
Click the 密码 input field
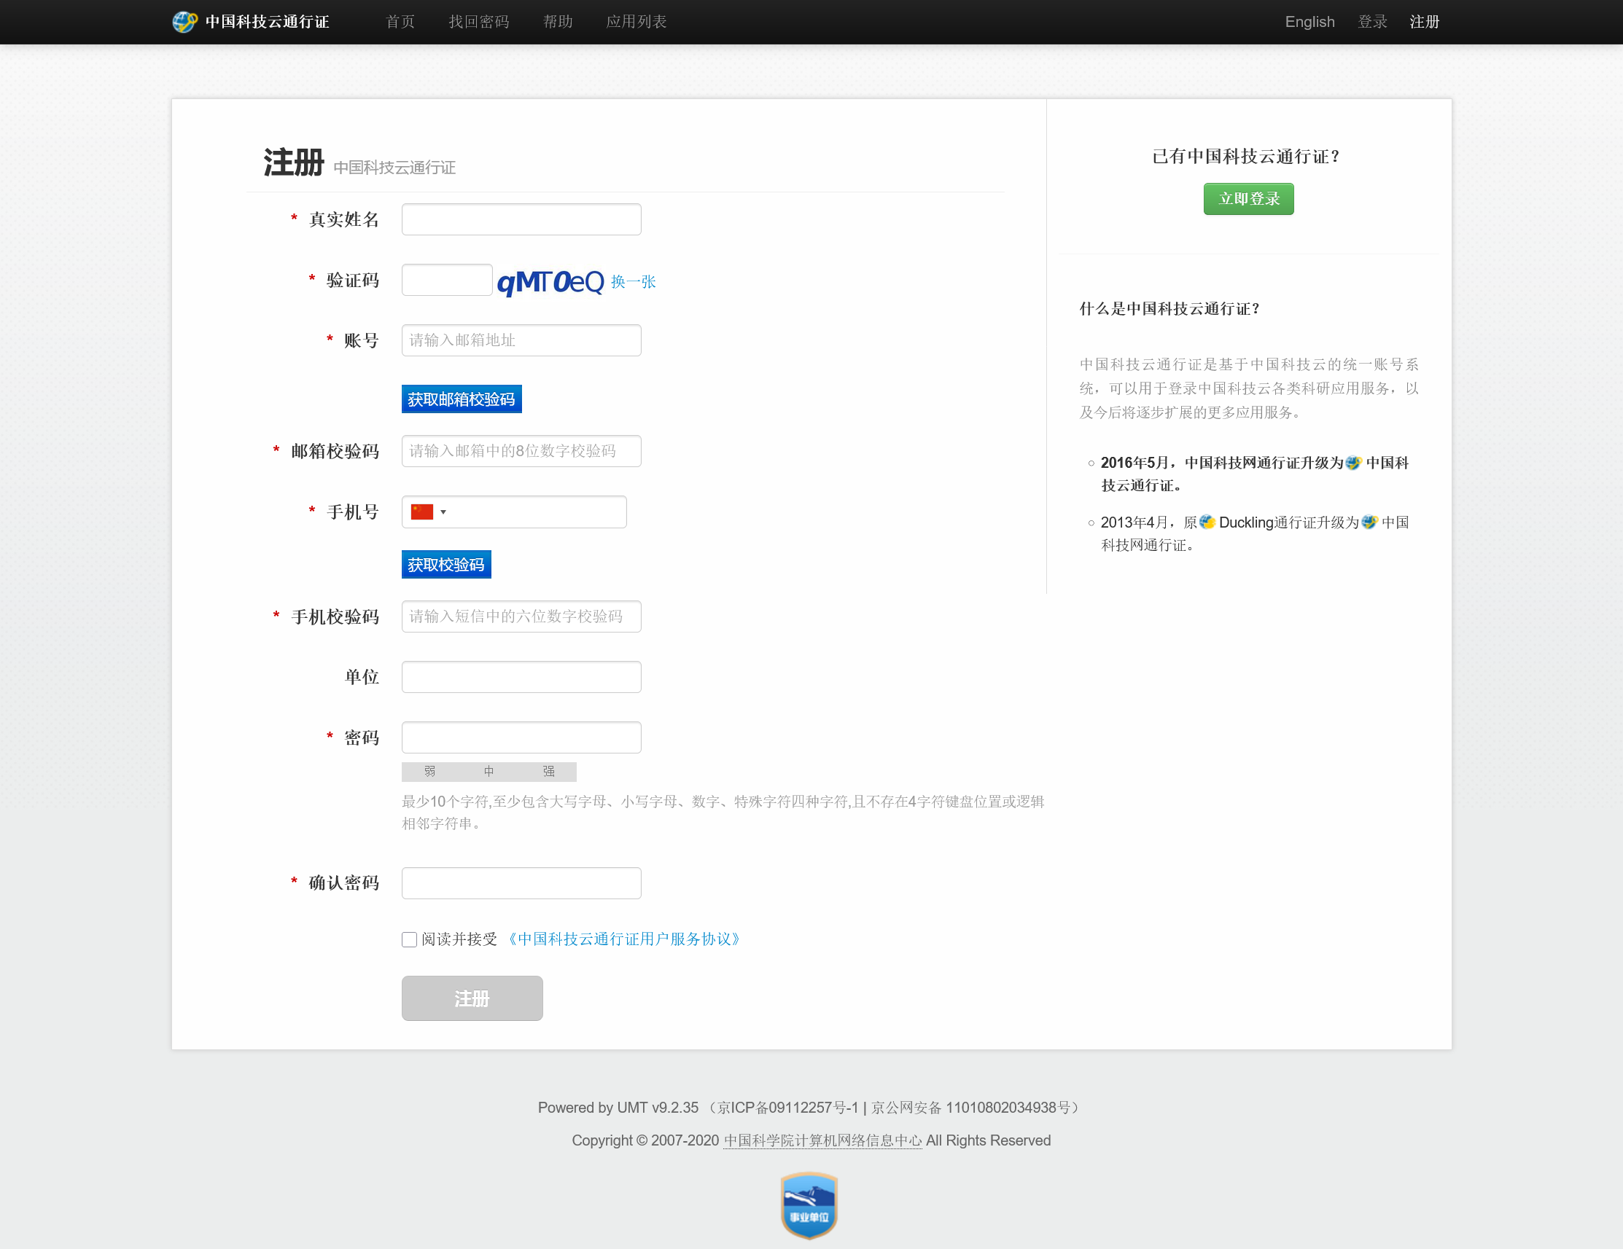click(x=521, y=737)
